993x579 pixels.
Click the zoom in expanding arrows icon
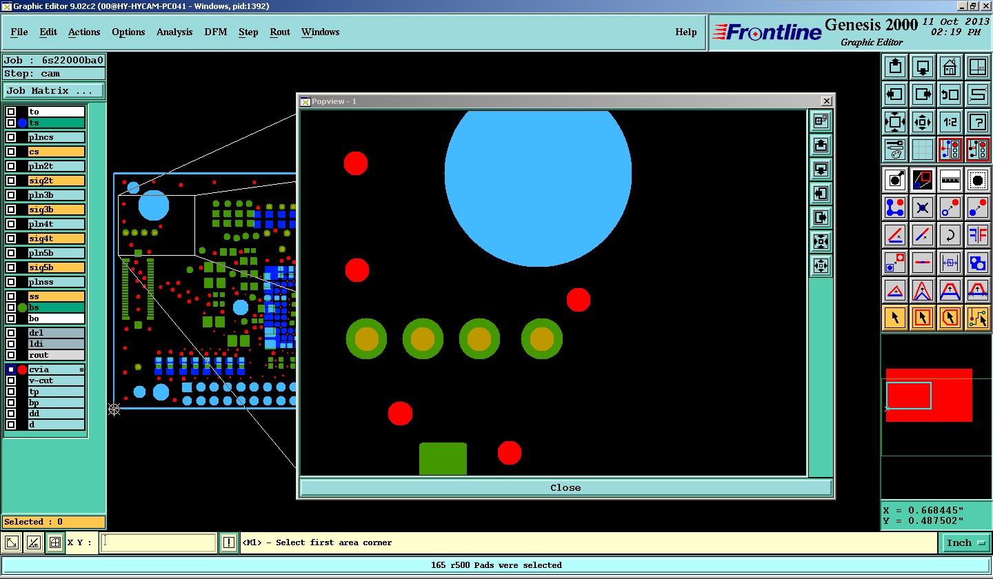pos(895,122)
